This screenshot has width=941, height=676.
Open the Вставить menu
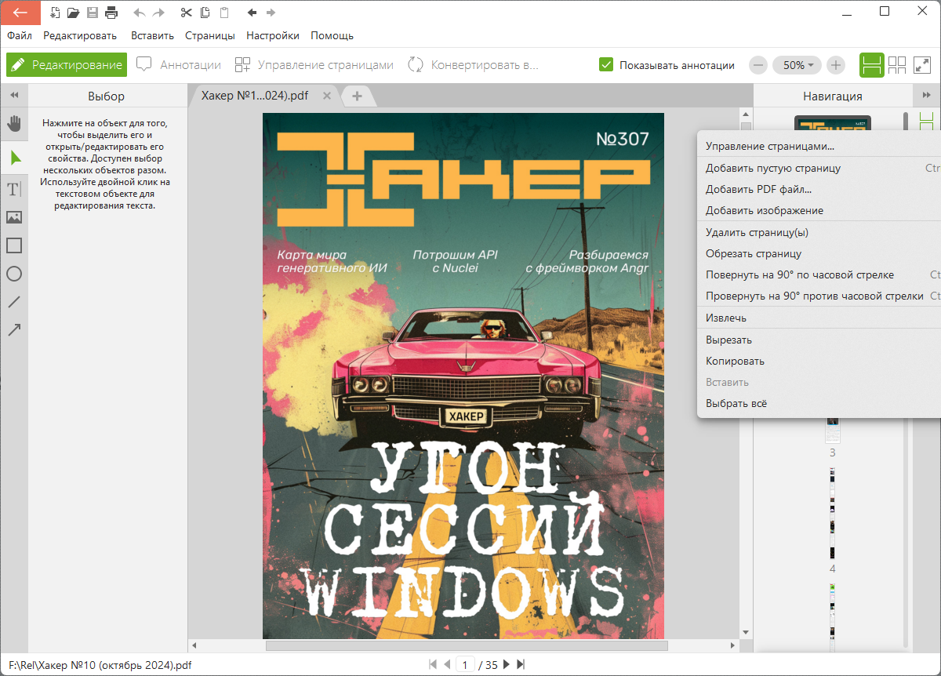pyautogui.click(x=153, y=35)
